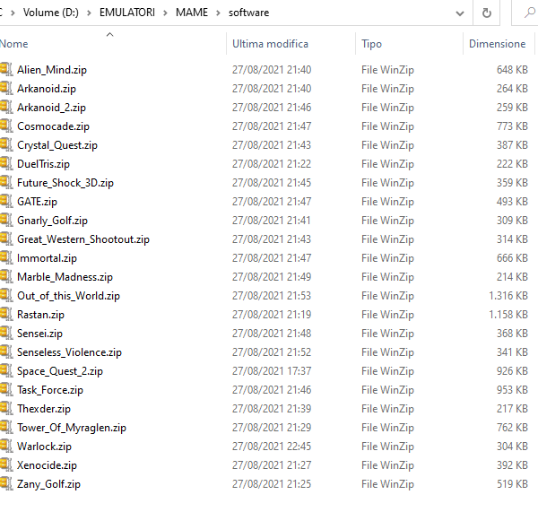Image resolution: width=538 pixels, height=512 pixels.
Task: Click the zip icon for Out_of_this_World.zip
Action: pyautogui.click(x=6, y=295)
